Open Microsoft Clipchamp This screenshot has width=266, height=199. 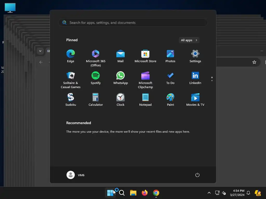tap(145, 80)
